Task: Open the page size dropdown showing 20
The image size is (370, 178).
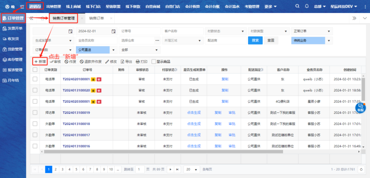Action: (192, 169)
